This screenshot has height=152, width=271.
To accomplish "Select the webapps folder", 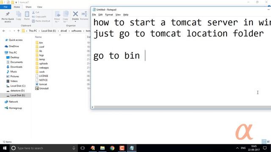I will click(44, 68).
